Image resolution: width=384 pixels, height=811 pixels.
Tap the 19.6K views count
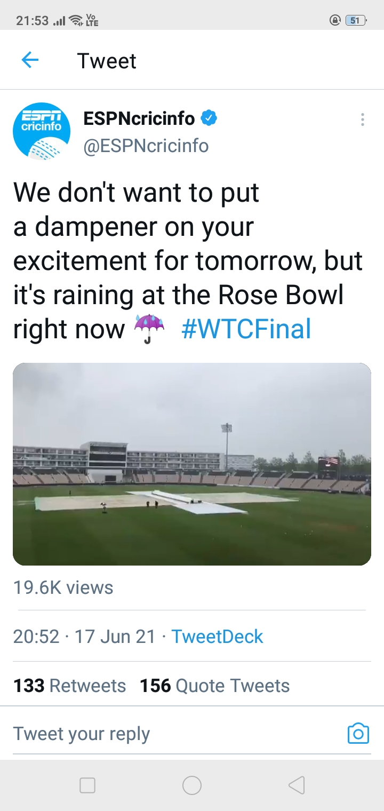63,587
